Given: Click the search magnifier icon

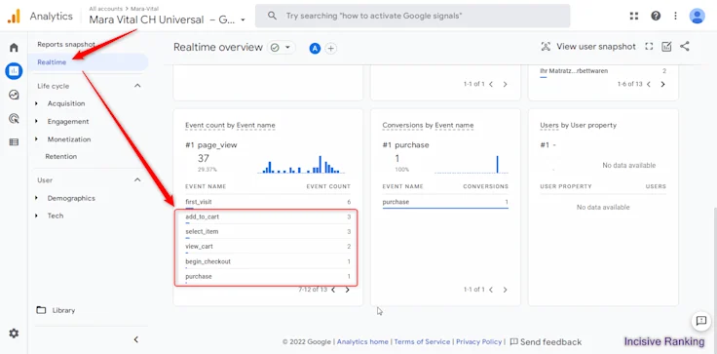Looking at the screenshot, I should tap(272, 16).
